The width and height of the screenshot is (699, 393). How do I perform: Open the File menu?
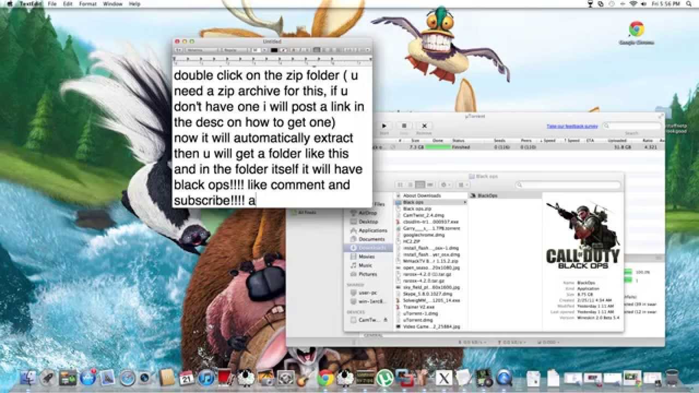[52, 4]
